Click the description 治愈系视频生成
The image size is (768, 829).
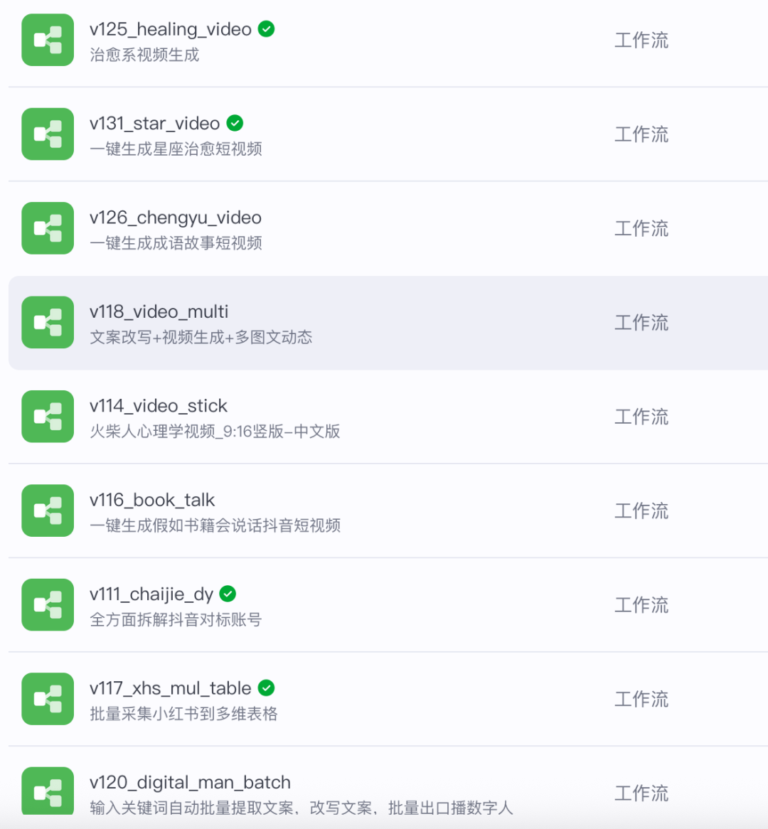[x=144, y=55]
